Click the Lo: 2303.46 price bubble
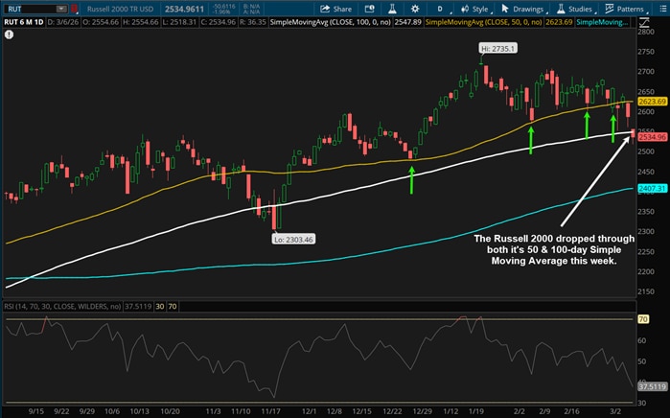 pos(293,240)
